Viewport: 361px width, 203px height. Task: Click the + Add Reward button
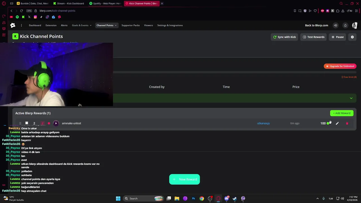342,113
